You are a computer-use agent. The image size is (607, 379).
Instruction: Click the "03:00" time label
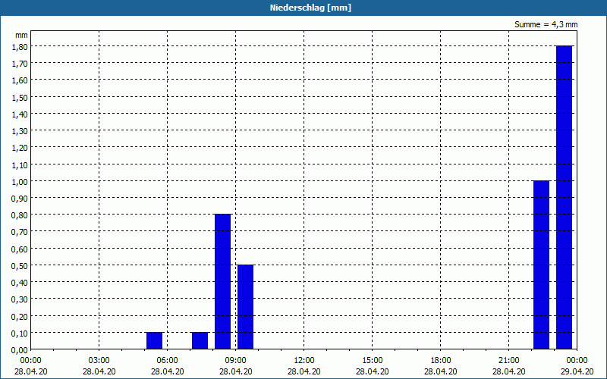(x=99, y=361)
